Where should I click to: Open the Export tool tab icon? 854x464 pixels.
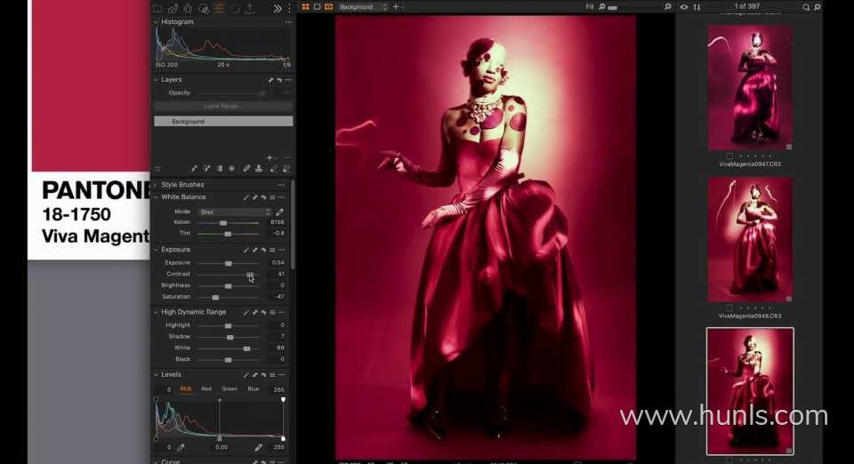[x=249, y=8]
